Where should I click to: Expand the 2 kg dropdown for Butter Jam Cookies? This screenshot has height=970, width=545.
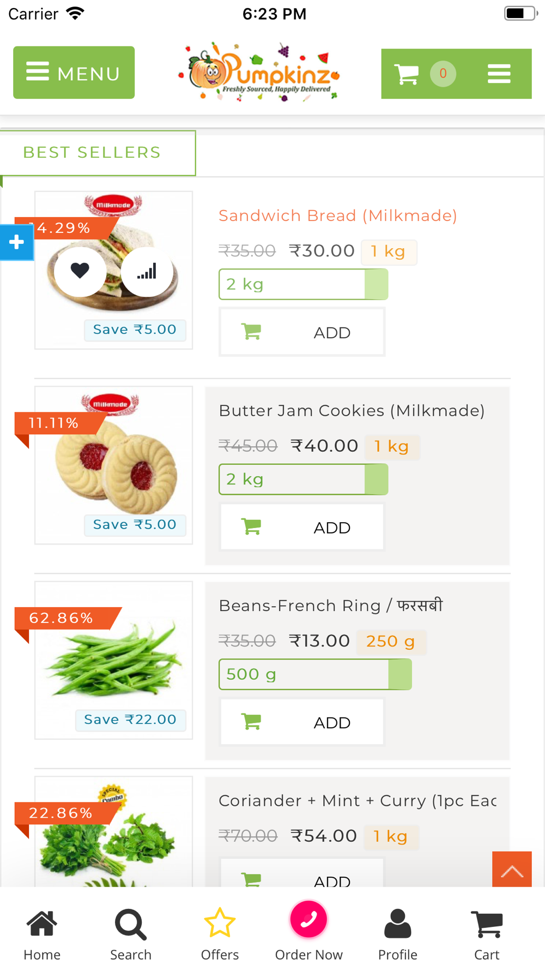[x=304, y=480]
